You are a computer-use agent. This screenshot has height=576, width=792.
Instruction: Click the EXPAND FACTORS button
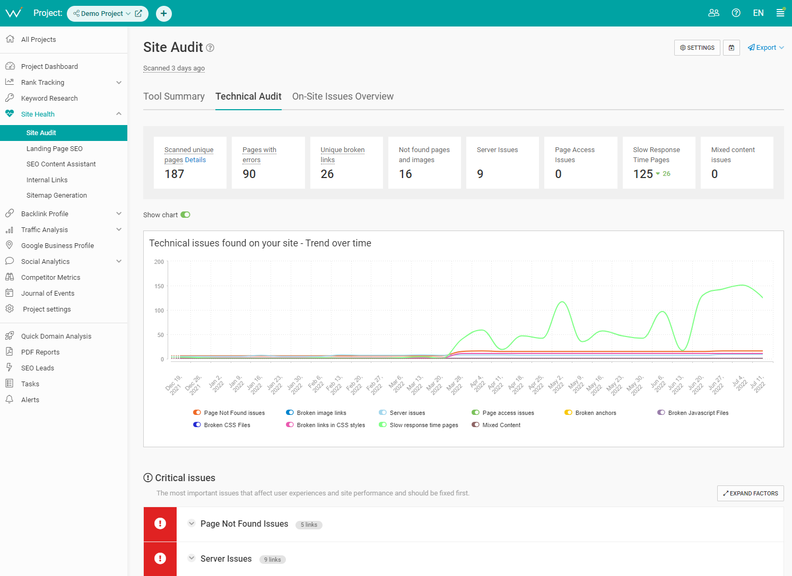[750, 493]
